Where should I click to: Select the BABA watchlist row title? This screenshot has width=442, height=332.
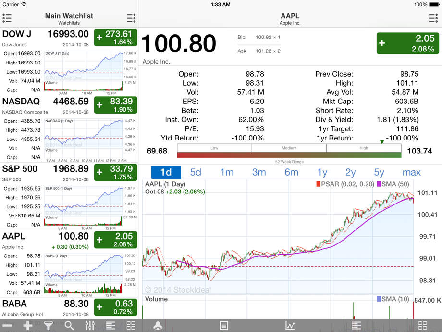click(14, 304)
